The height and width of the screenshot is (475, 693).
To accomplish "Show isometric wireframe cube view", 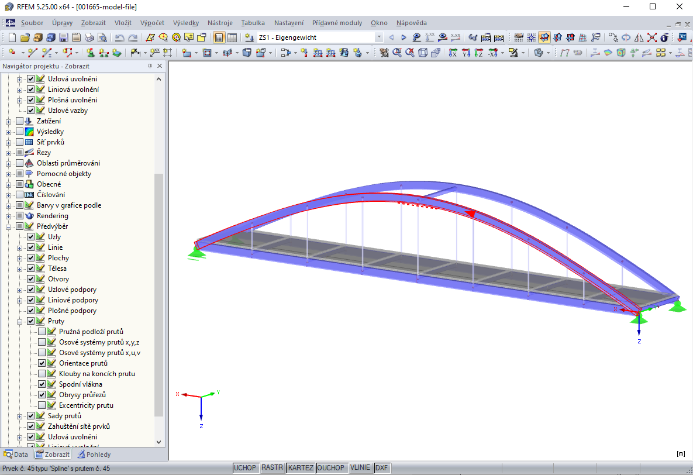I will 423,53.
